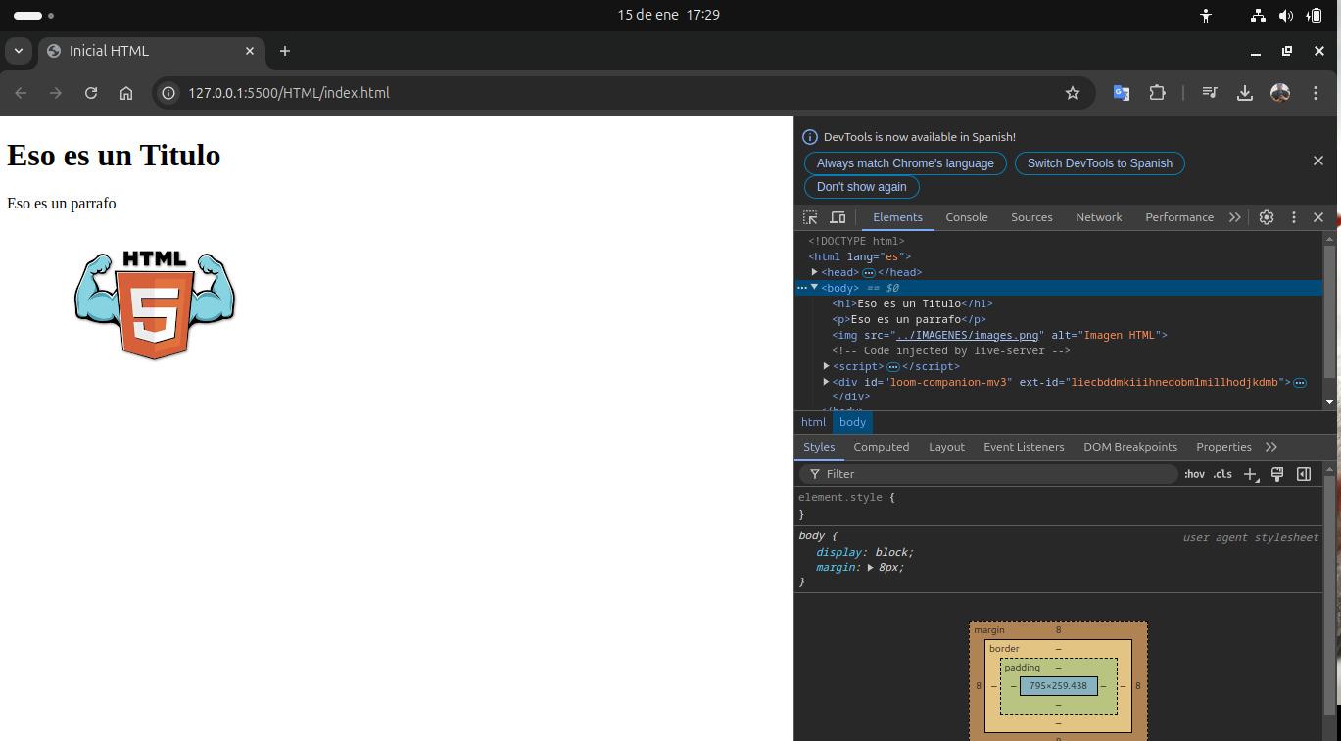The width and height of the screenshot is (1341, 741).
Task: Select the h1 Eso es un Titulo node
Action: point(912,303)
